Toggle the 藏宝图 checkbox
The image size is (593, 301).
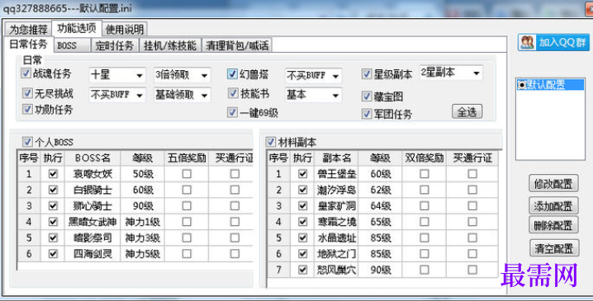(367, 96)
